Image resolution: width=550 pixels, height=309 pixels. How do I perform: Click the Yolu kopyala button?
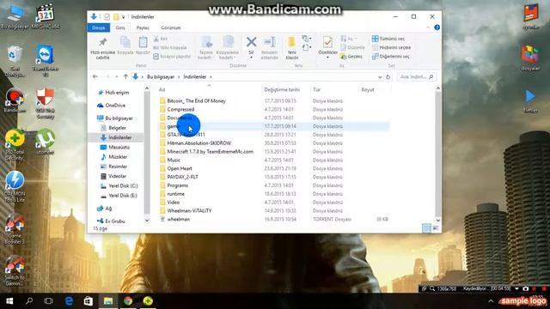[170, 47]
